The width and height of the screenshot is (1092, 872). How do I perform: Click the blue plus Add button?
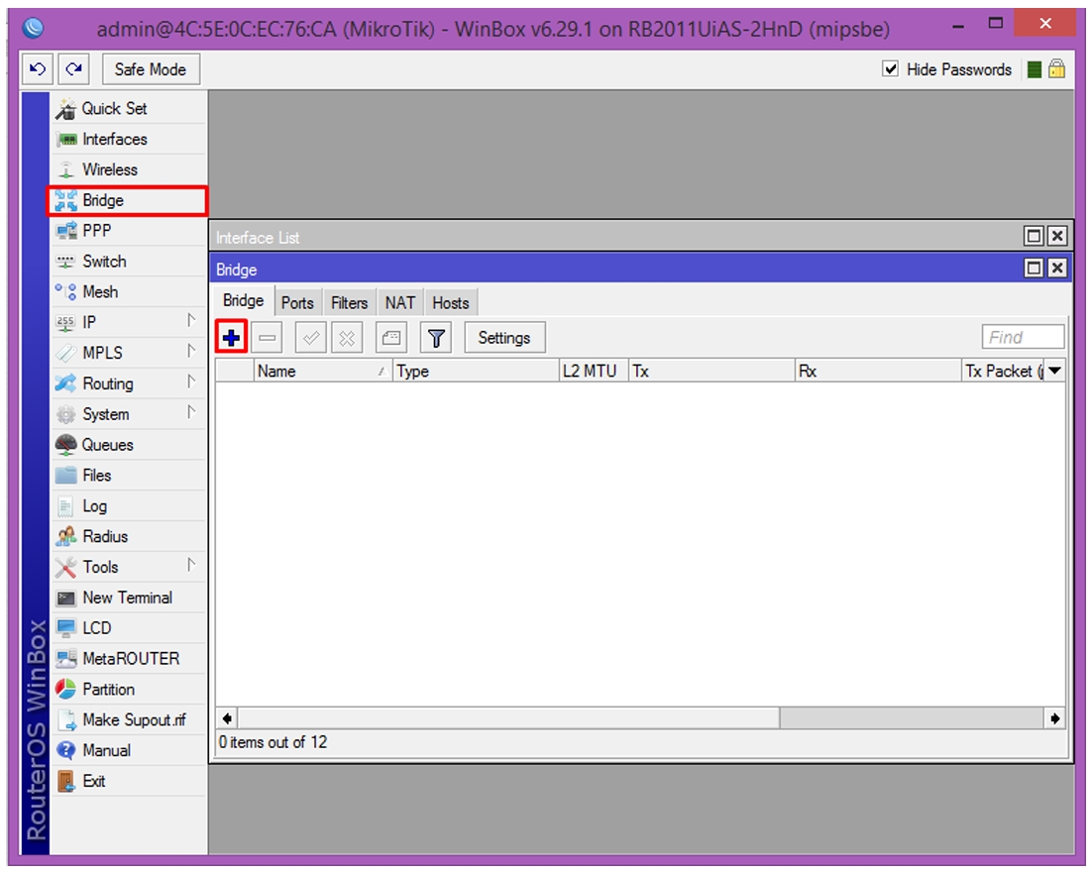coord(231,338)
